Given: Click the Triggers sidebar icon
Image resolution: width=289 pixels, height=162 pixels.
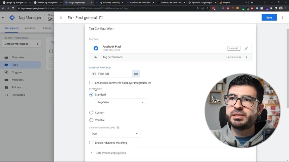Looking at the screenshot, I should point(6,72).
